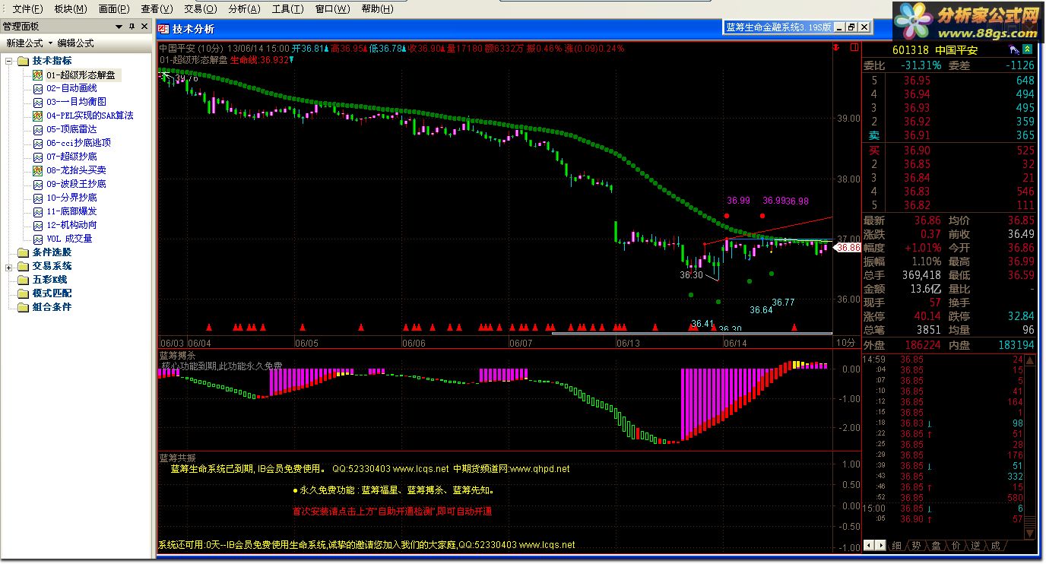Click the hand pointer icon beside 中国平安
The image size is (1046, 564).
click(x=1013, y=49)
